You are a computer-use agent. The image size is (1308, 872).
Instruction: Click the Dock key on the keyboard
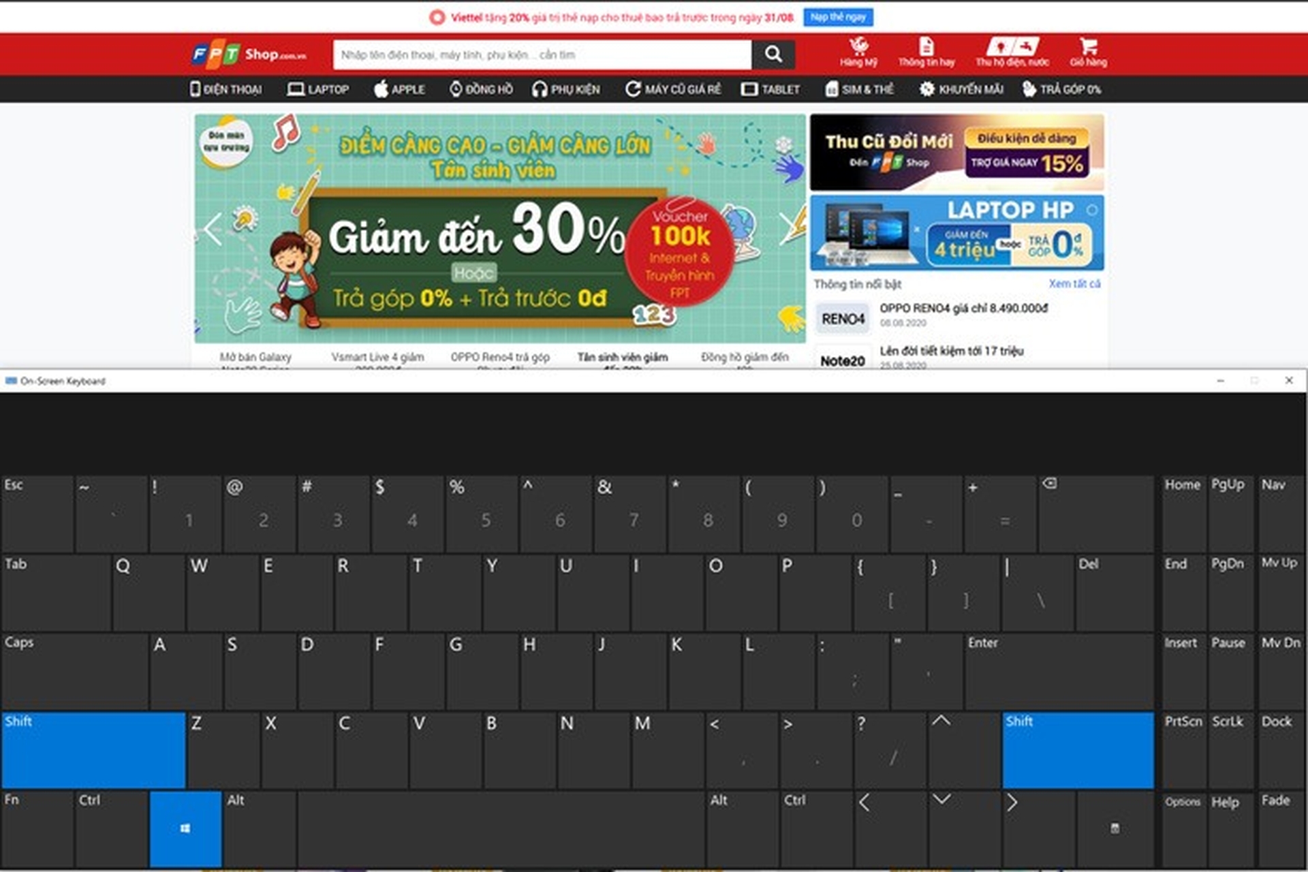[1281, 750]
